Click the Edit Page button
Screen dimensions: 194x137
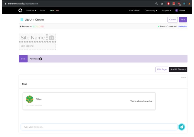(162, 69)
